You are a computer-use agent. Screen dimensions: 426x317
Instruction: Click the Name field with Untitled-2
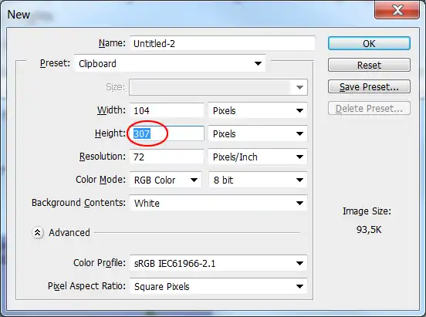point(222,43)
